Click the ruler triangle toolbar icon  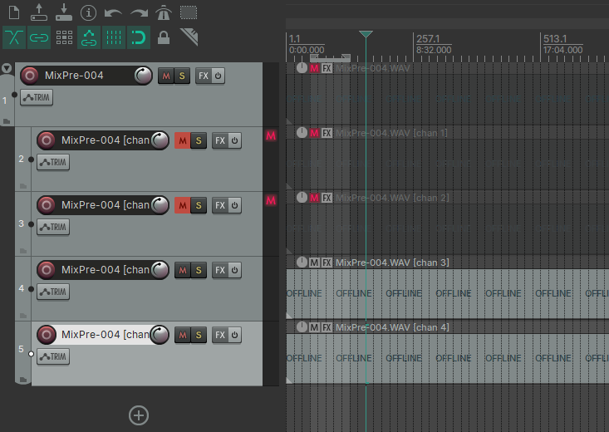pos(189,37)
